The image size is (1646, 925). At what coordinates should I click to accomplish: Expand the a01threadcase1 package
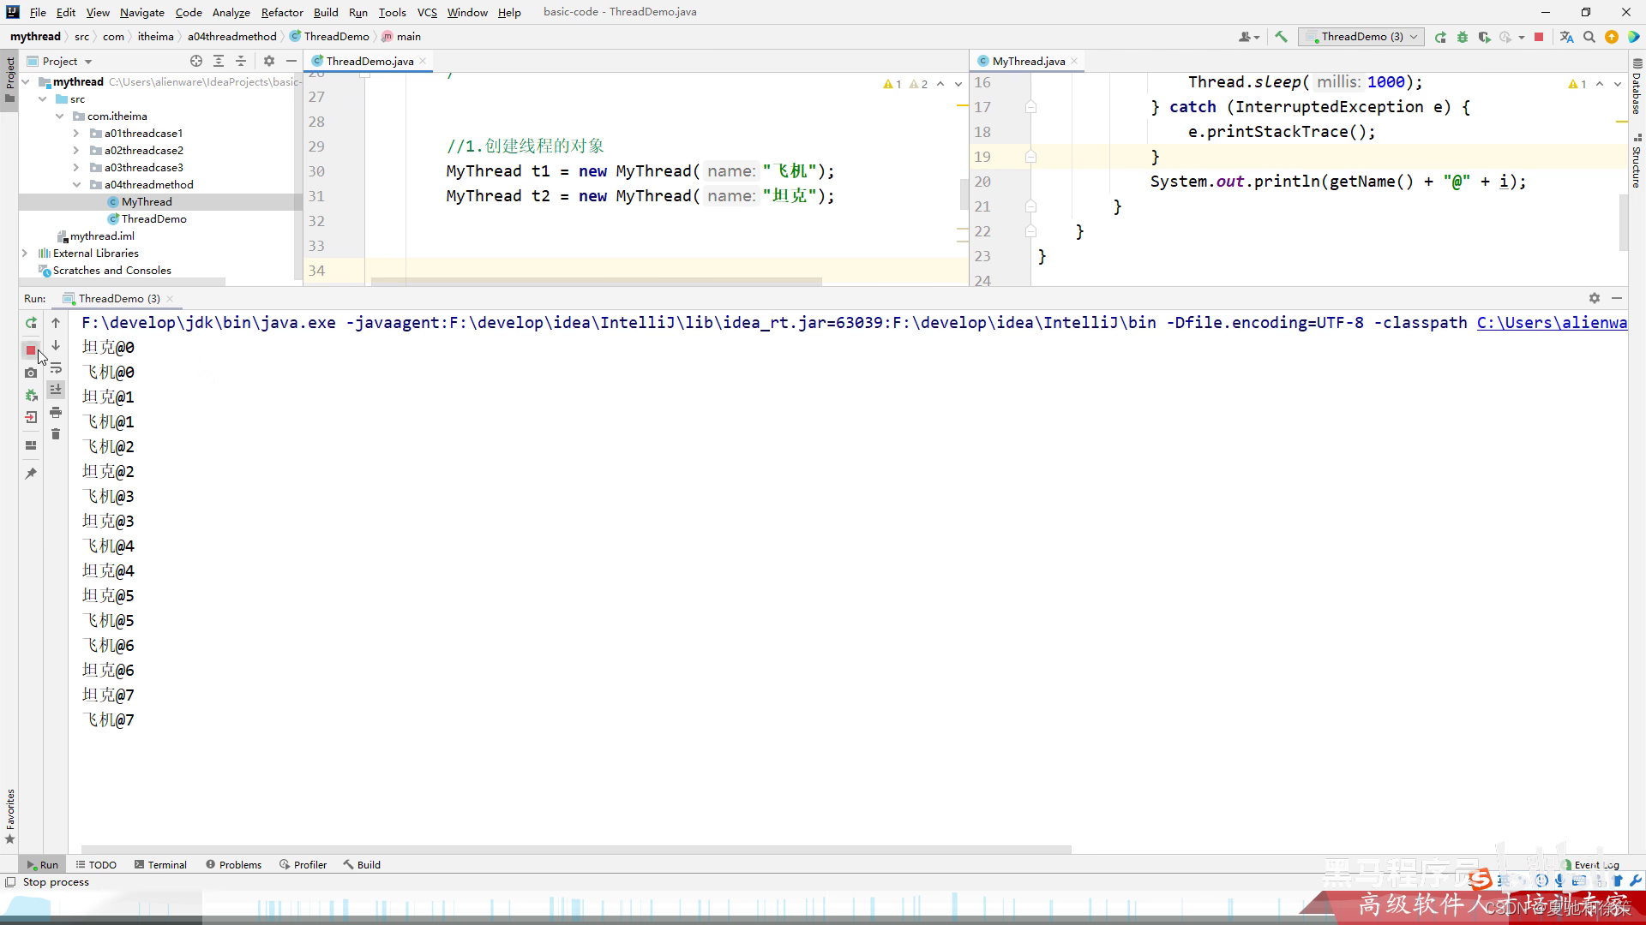[76, 134]
